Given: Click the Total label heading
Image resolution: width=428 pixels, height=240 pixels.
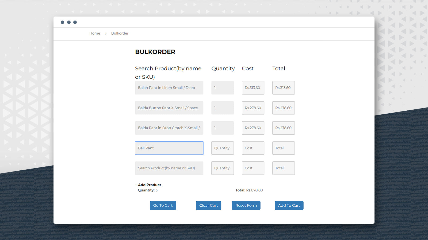Looking at the screenshot, I should pyautogui.click(x=278, y=69).
